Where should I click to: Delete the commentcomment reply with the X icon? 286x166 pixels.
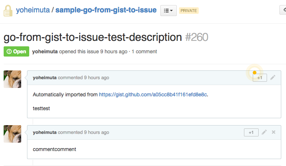[x=274, y=132]
